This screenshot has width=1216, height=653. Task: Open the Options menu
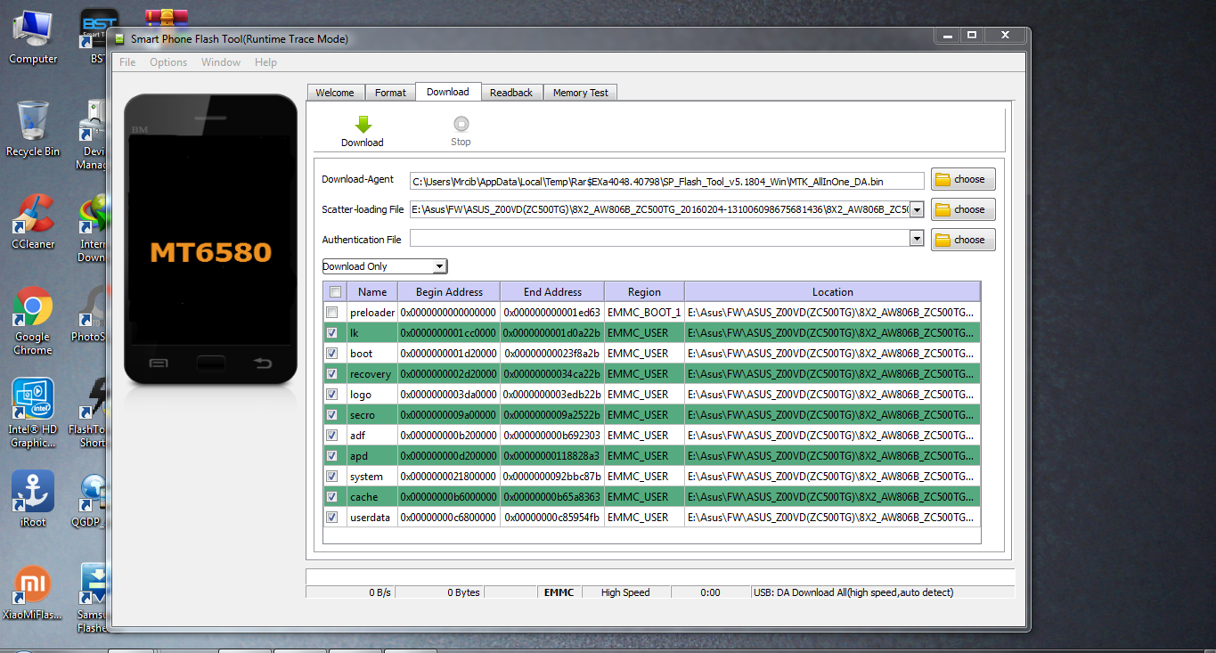pyautogui.click(x=168, y=62)
